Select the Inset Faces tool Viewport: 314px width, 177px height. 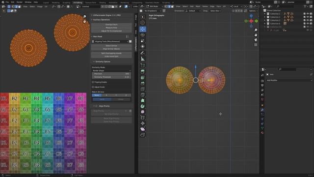tap(143, 78)
